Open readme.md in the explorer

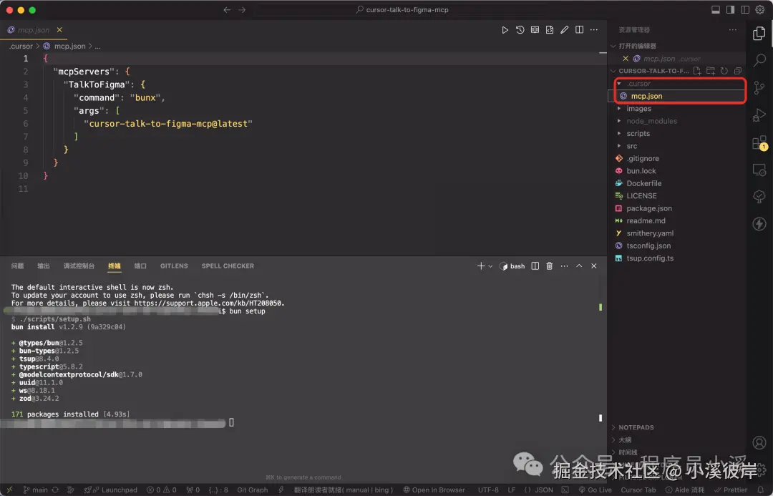click(x=646, y=221)
